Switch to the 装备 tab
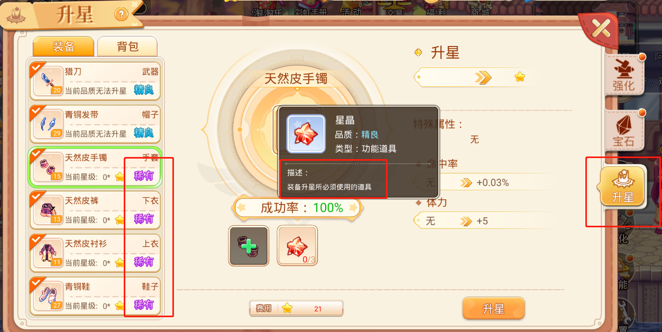This screenshot has height=332, width=662. (63, 47)
